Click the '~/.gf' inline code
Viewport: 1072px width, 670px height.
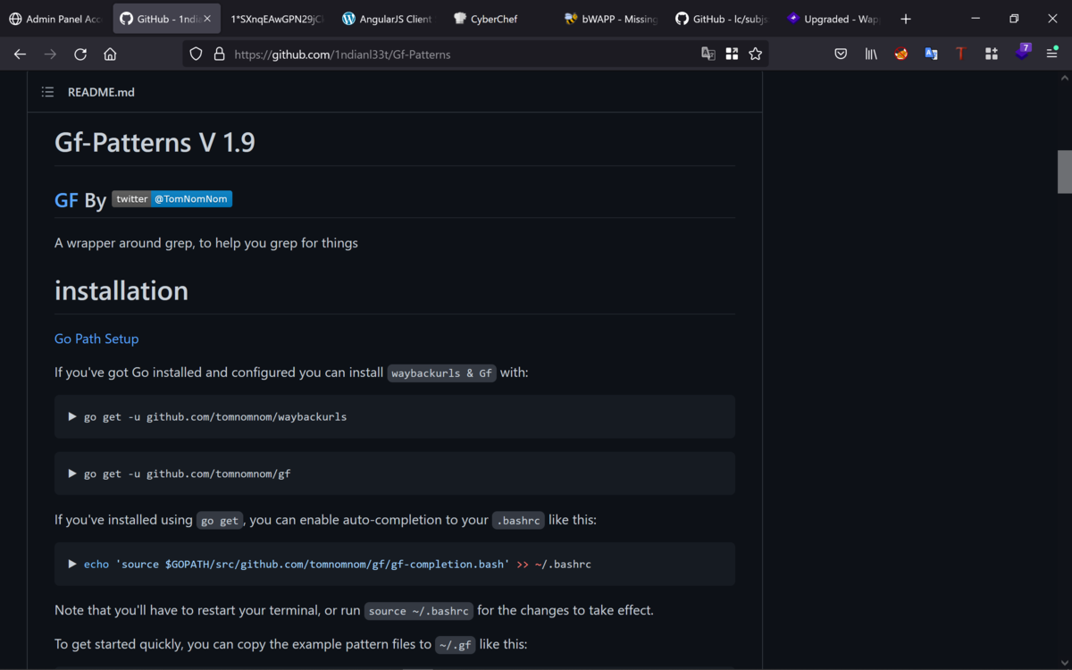pyautogui.click(x=456, y=645)
